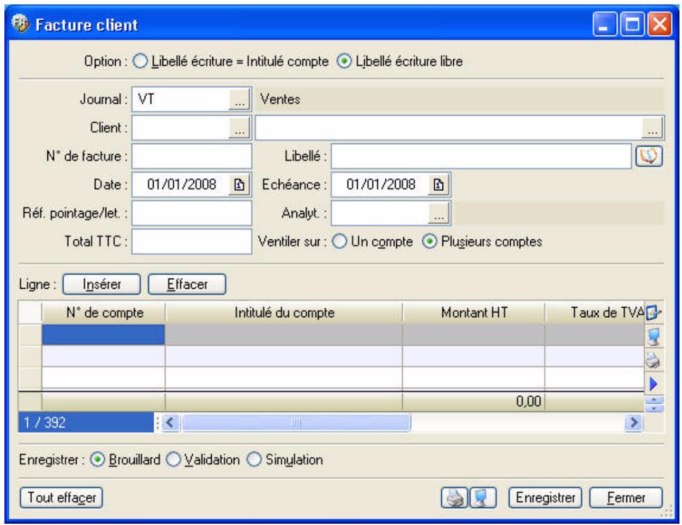Click the bottom screen preview button
682x525 pixels.
click(x=482, y=498)
